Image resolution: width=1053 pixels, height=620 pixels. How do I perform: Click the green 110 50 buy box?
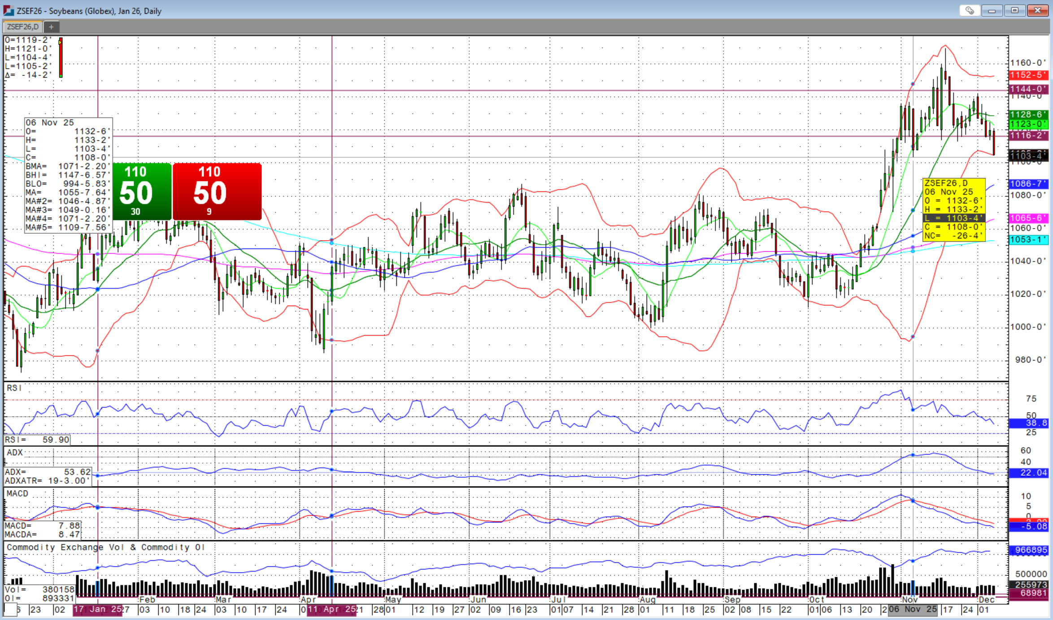(141, 191)
